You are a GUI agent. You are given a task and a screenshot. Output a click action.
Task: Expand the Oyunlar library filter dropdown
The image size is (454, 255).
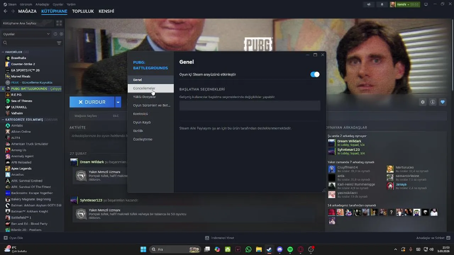[27, 34]
